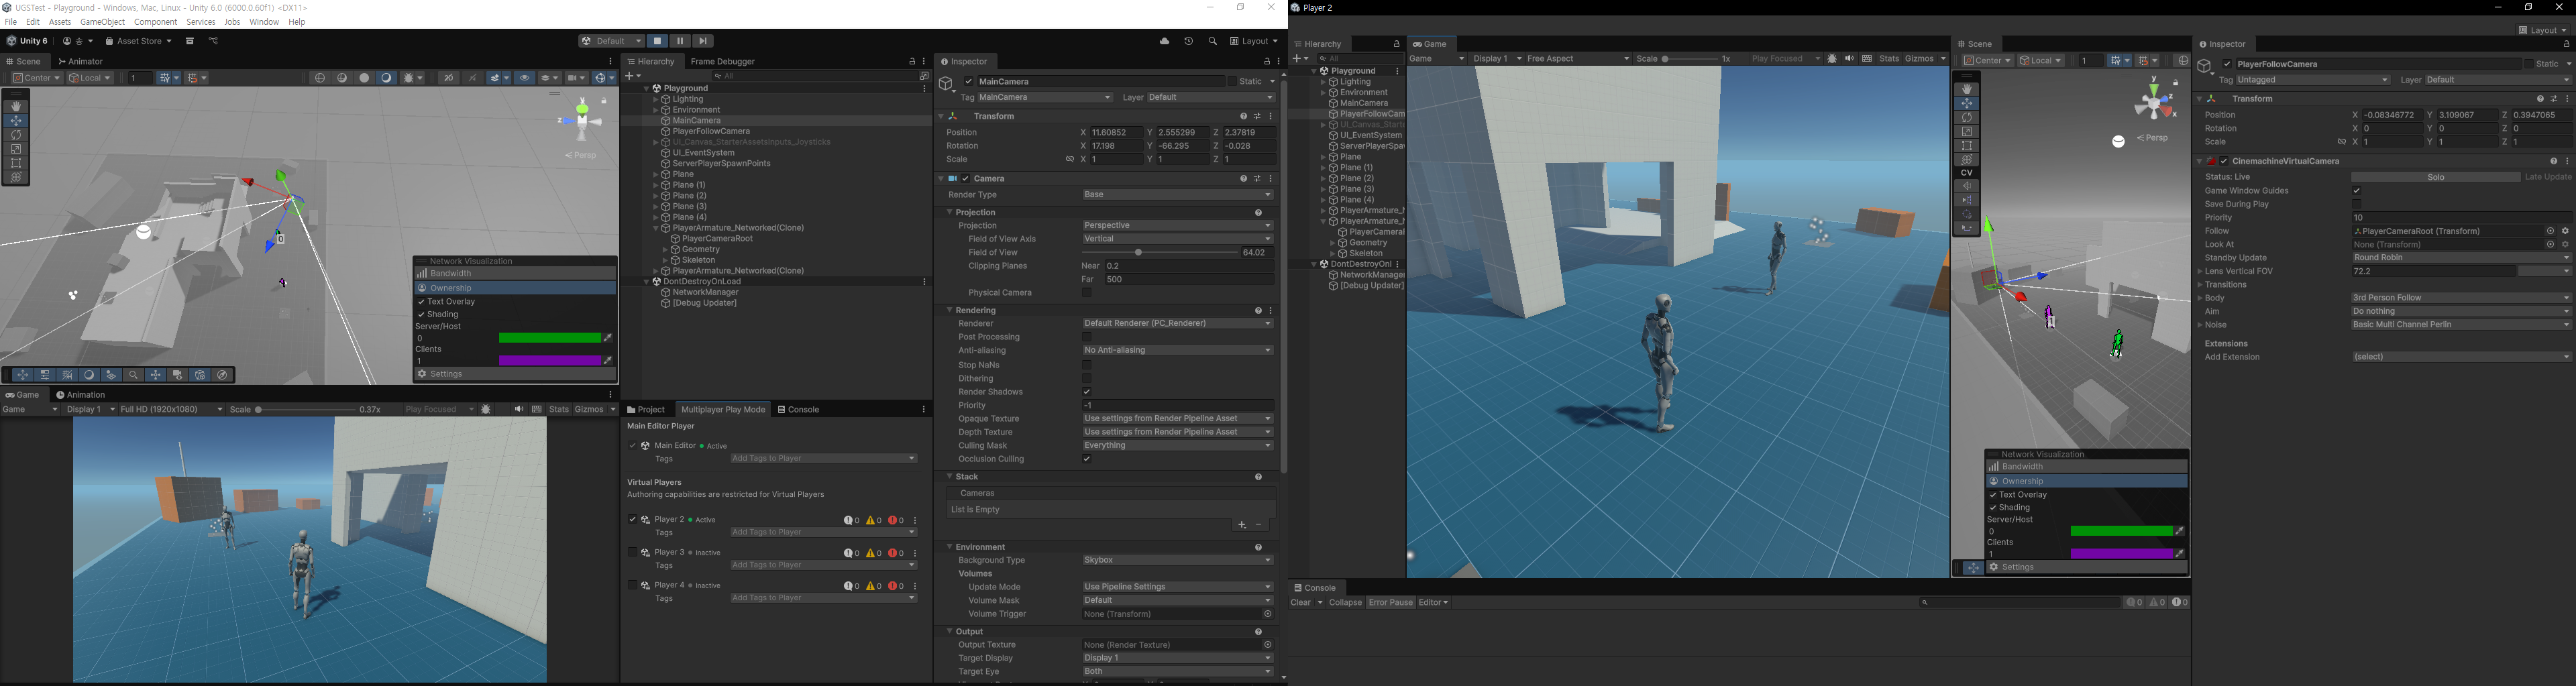Open the Window menu
The height and width of the screenshot is (686, 2576).
click(264, 22)
